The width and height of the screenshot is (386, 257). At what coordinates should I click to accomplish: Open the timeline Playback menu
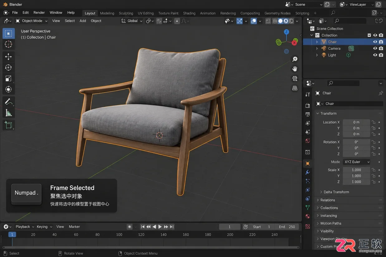click(x=25, y=227)
